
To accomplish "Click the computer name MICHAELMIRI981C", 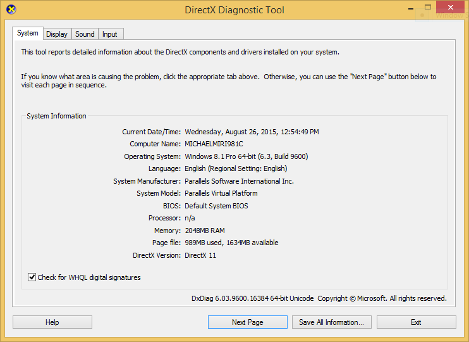I will (x=214, y=144).
